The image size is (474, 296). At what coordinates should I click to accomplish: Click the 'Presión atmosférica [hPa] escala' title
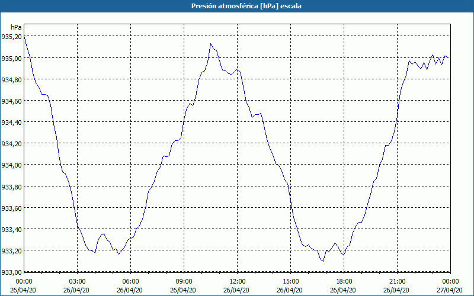pos(246,6)
